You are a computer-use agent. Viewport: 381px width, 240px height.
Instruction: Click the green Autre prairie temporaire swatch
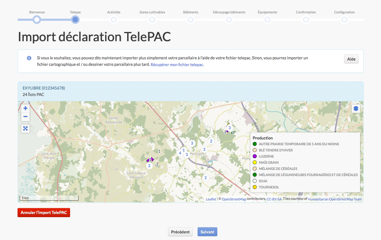(255, 144)
